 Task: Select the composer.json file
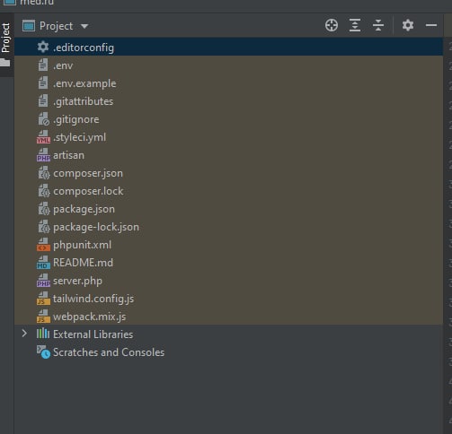click(x=228, y=173)
